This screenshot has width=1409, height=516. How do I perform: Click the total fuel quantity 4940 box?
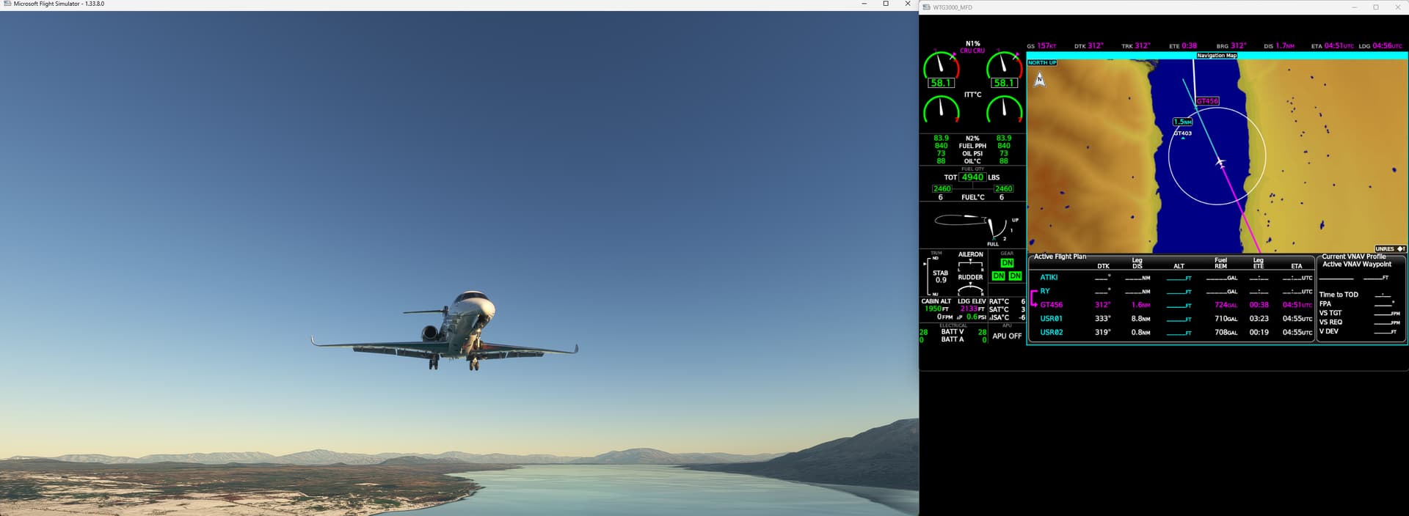(972, 177)
